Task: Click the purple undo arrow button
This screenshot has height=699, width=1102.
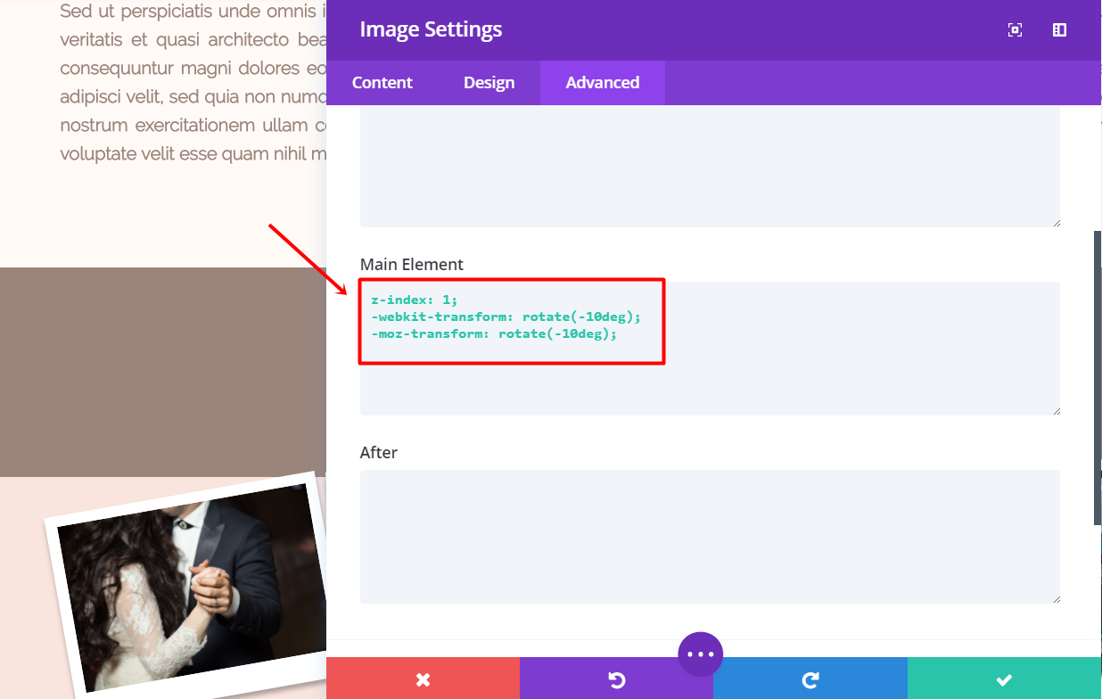Action: [x=616, y=679]
